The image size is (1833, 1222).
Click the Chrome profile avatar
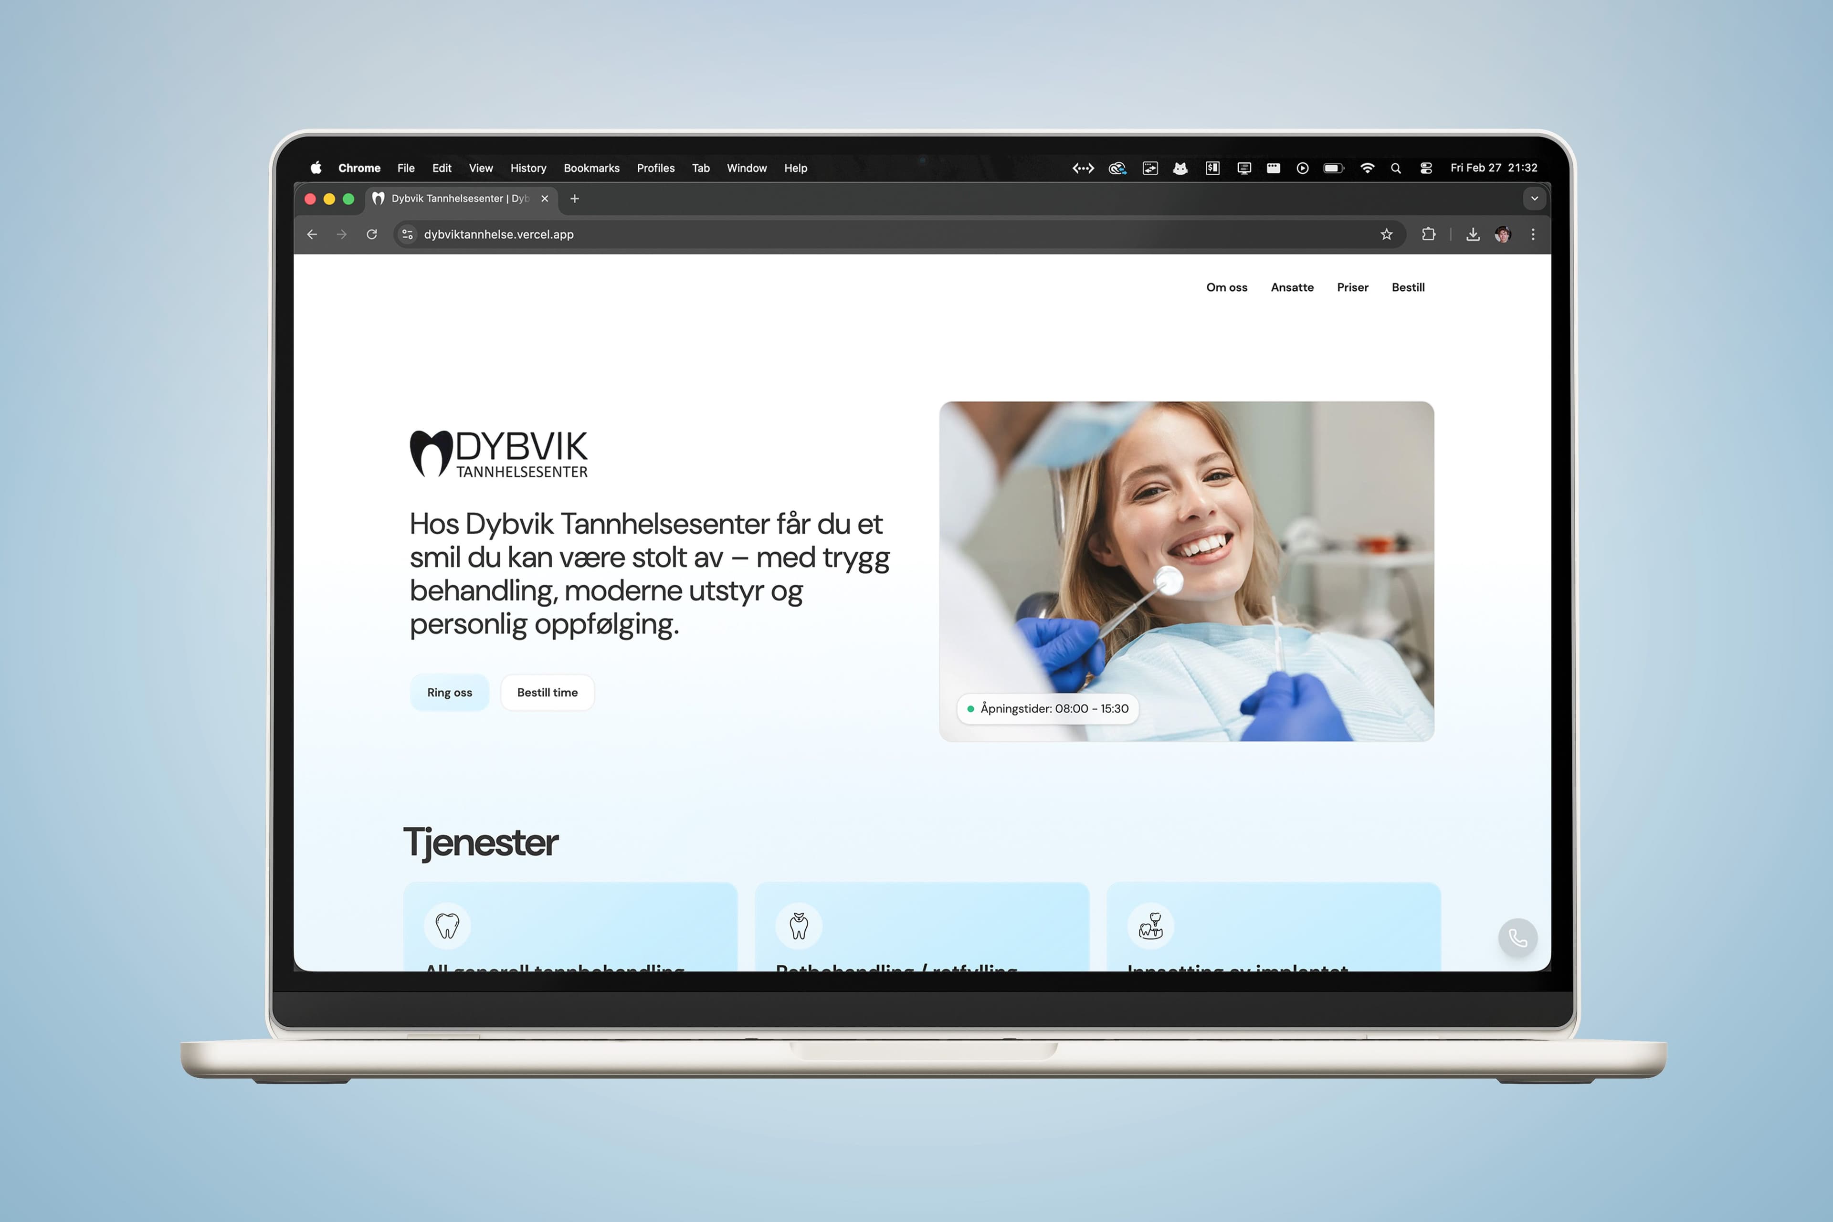tap(1503, 234)
